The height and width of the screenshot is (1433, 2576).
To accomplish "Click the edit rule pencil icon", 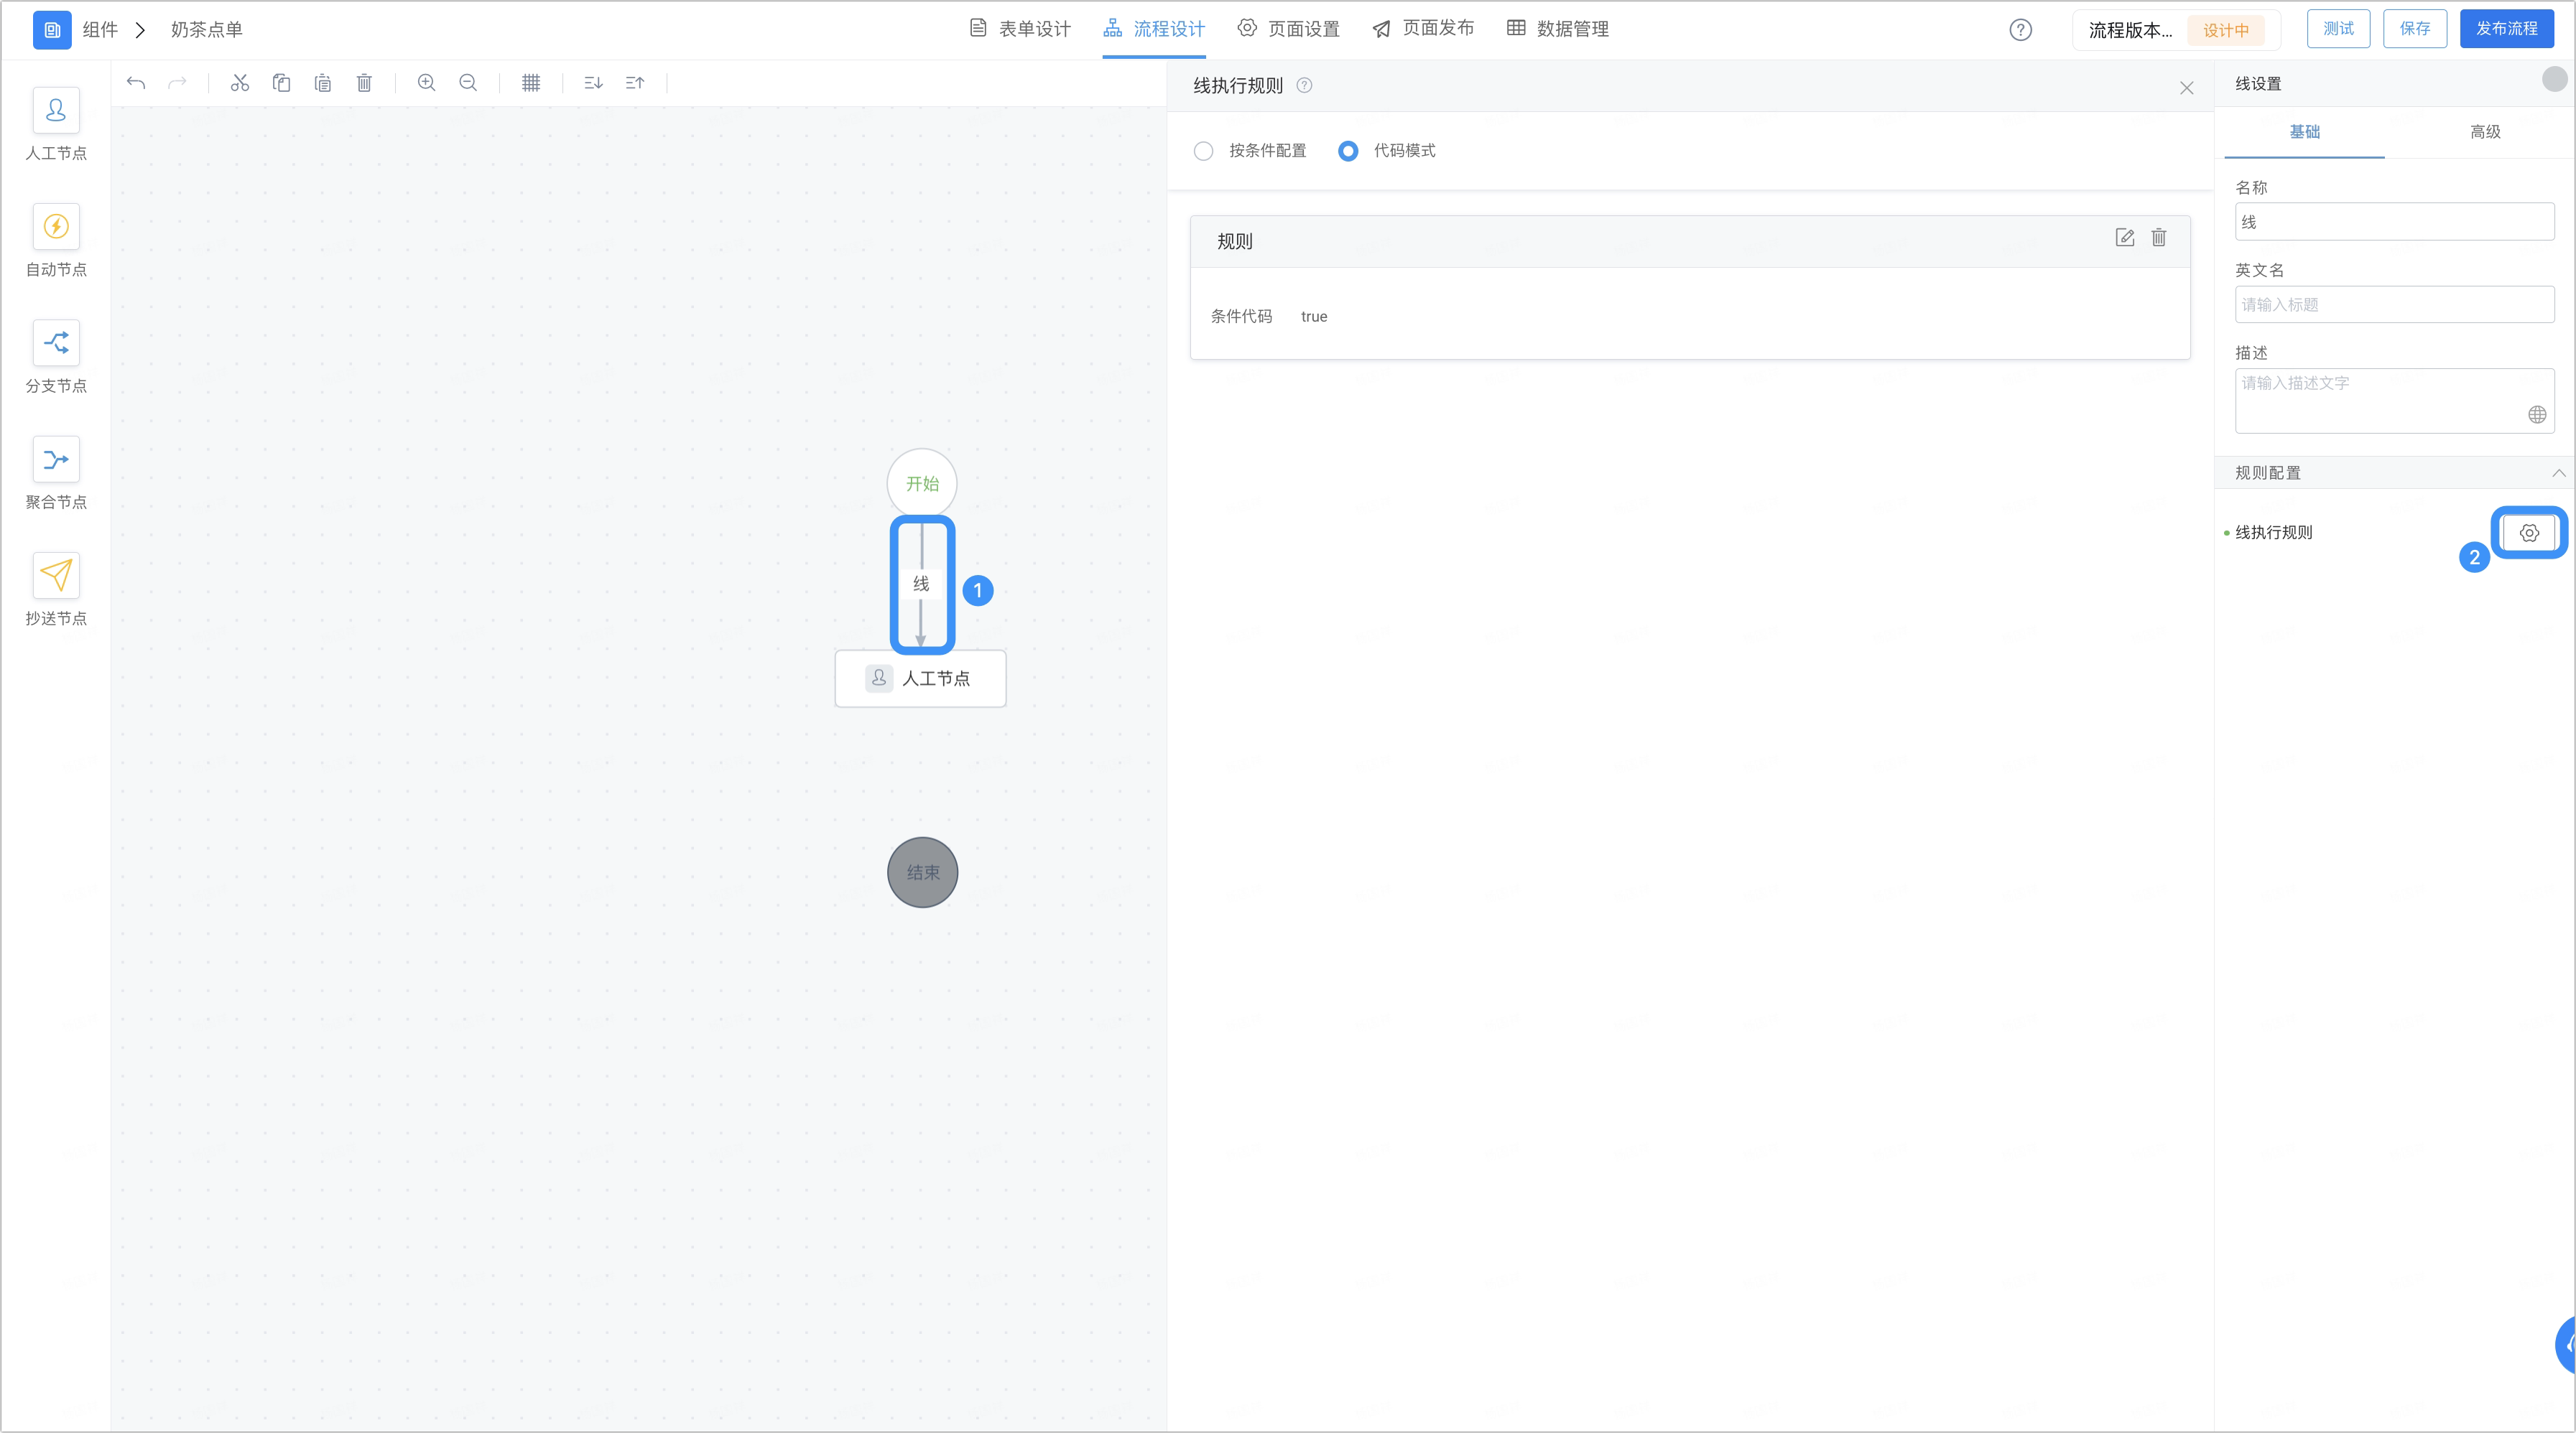I will (x=2125, y=238).
